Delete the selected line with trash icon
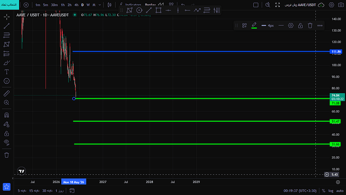 (x=310, y=26)
